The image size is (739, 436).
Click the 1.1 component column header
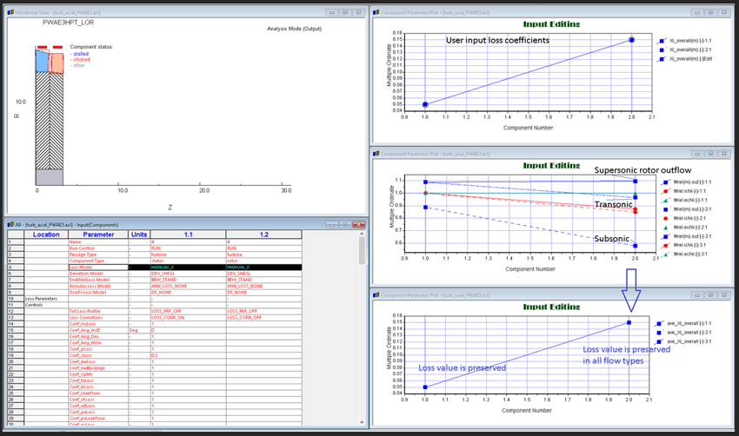(x=187, y=235)
